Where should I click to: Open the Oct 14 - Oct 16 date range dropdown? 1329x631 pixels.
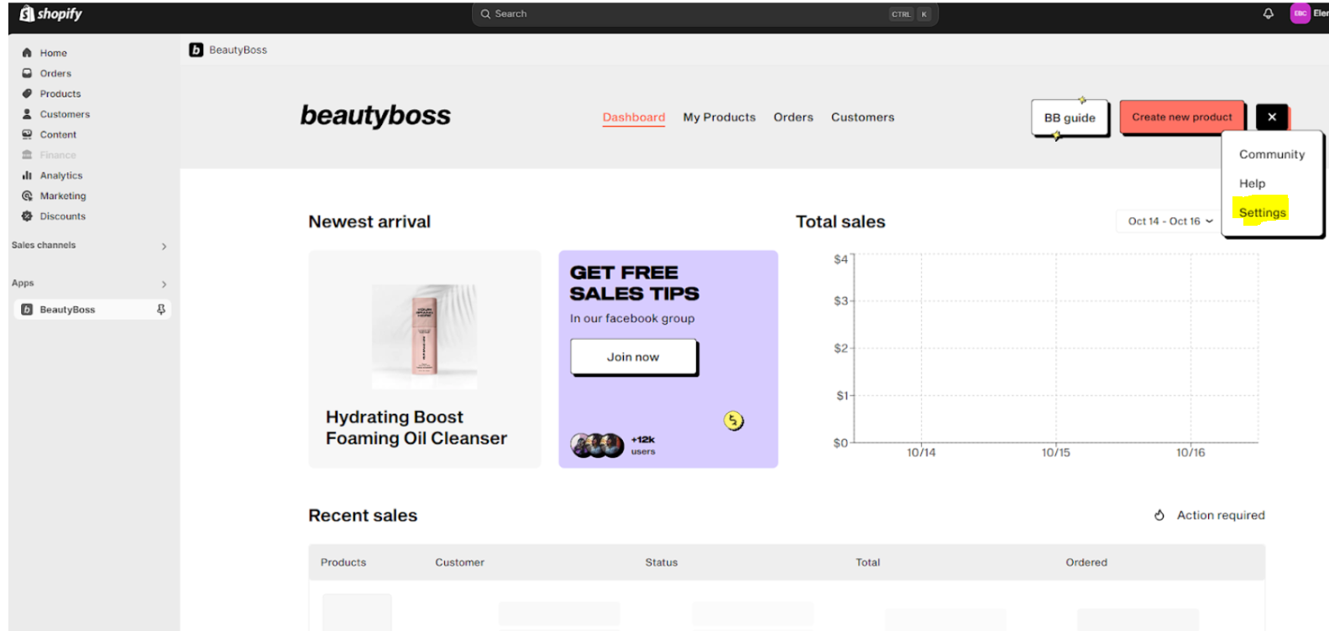(x=1169, y=222)
